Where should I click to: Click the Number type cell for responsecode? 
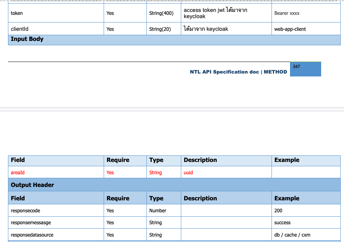(x=158, y=210)
